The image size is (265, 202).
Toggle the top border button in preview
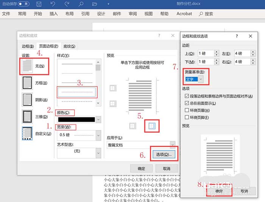[113, 88]
